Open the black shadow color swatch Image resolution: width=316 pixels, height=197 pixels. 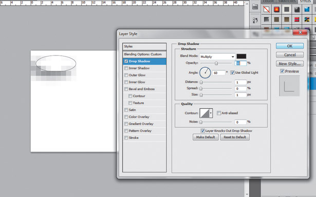point(241,56)
